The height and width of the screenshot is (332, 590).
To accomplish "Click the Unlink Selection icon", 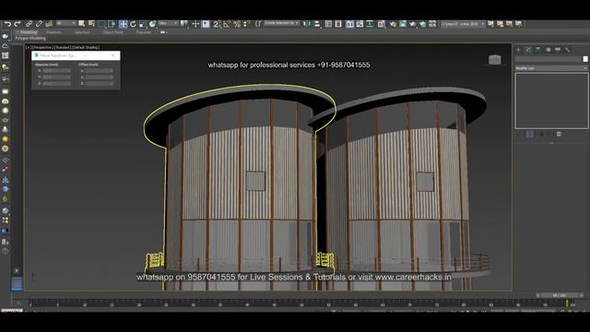I will 39,24.
